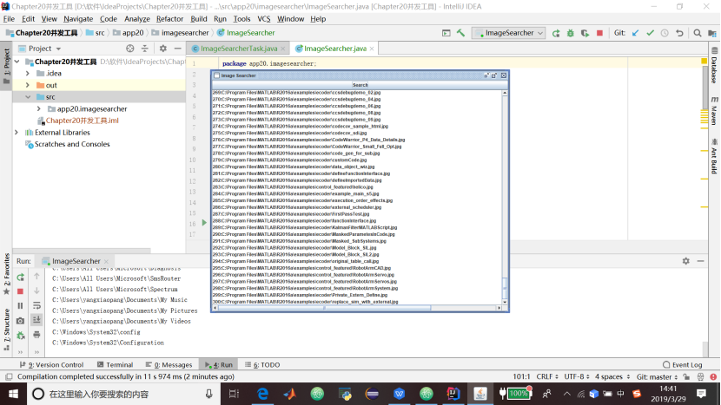
Task: Stop the running process in top toolbar
Action: point(599,33)
